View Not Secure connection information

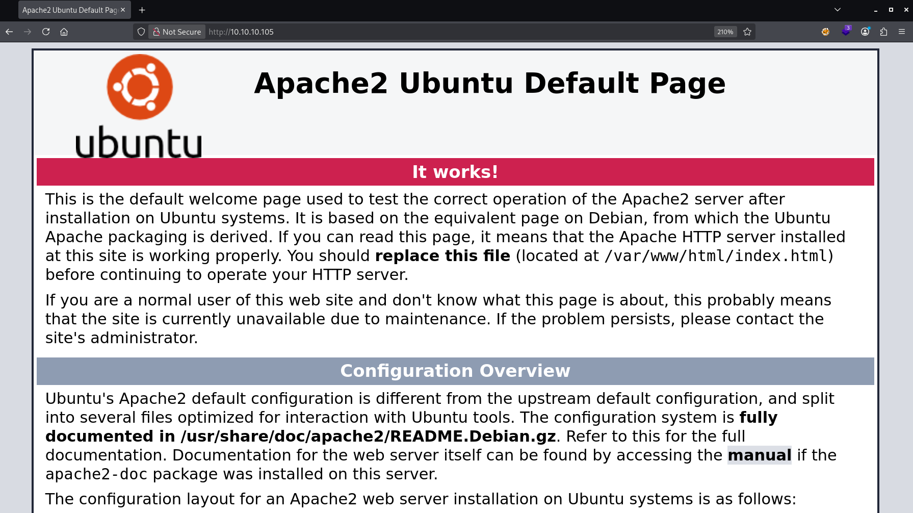(177, 32)
